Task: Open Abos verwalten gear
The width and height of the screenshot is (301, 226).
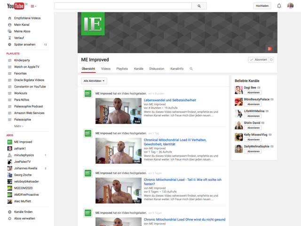Action: point(9,218)
